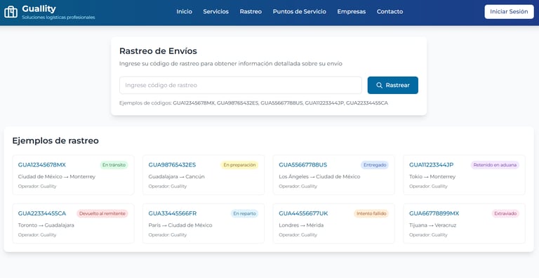539x278 pixels.
Task: Click route text Tijuana → Veracruz
Action: (432, 225)
